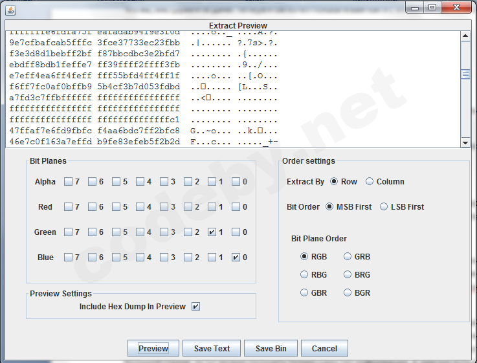
Task: Click hex row starting f6ff7fc0af0bffb9
Action: pos(143,87)
